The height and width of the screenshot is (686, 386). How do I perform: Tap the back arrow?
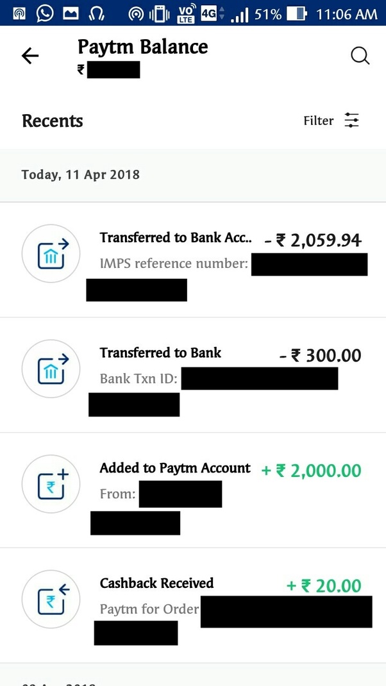(x=29, y=56)
